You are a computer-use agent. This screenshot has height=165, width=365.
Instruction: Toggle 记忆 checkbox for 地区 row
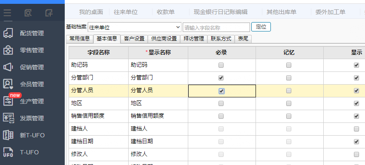click(x=289, y=103)
